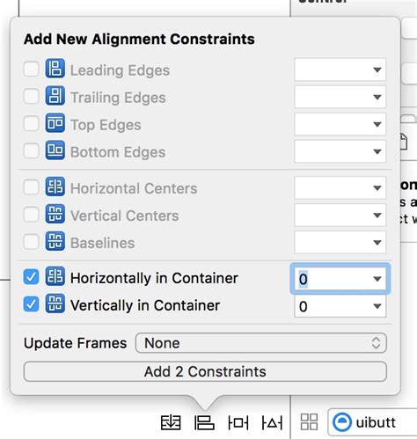Click the Vertically in Container icon
The image size is (417, 439).
(55, 304)
